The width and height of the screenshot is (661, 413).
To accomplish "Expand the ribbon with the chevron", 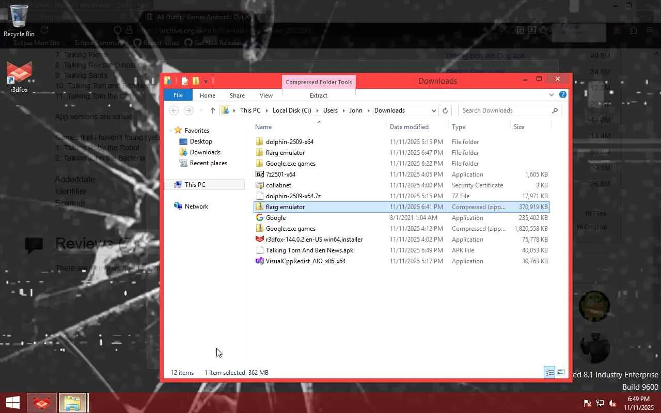I will [552, 95].
